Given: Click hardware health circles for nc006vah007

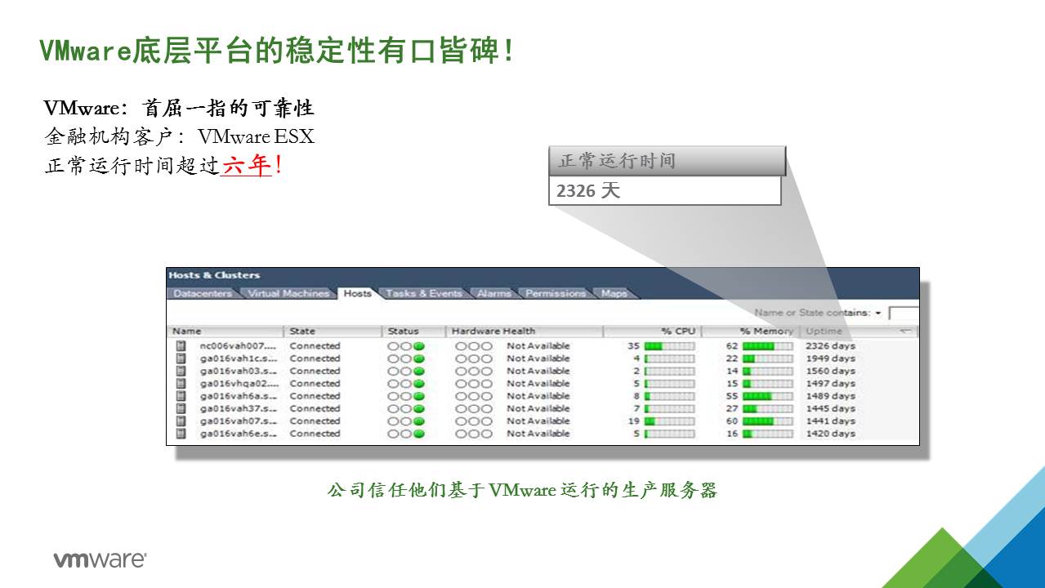Looking at the screenshot, I should pyautogui.click(x=474, y=346).
